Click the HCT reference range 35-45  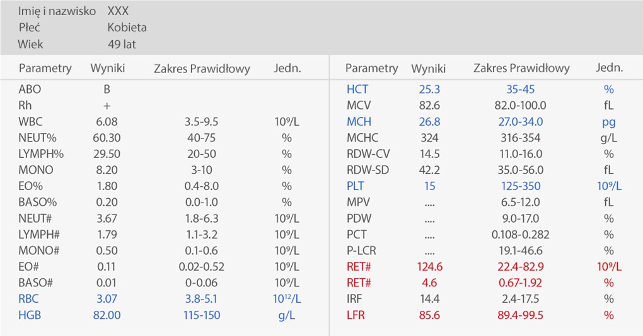(x=521, y=89)
